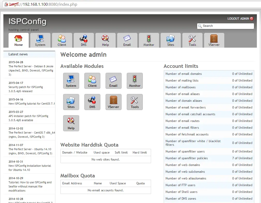The height and width of the screenshot is (203, 261).
Task: Open Security patch for ISPConfig 3.0.5.4p5 news
Action: pyautogui.click(x=26, y=89)
